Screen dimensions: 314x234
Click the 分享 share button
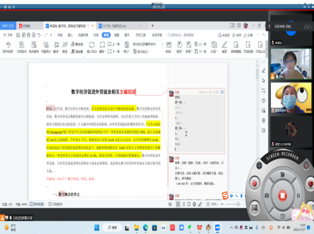[x=248, y=35]
